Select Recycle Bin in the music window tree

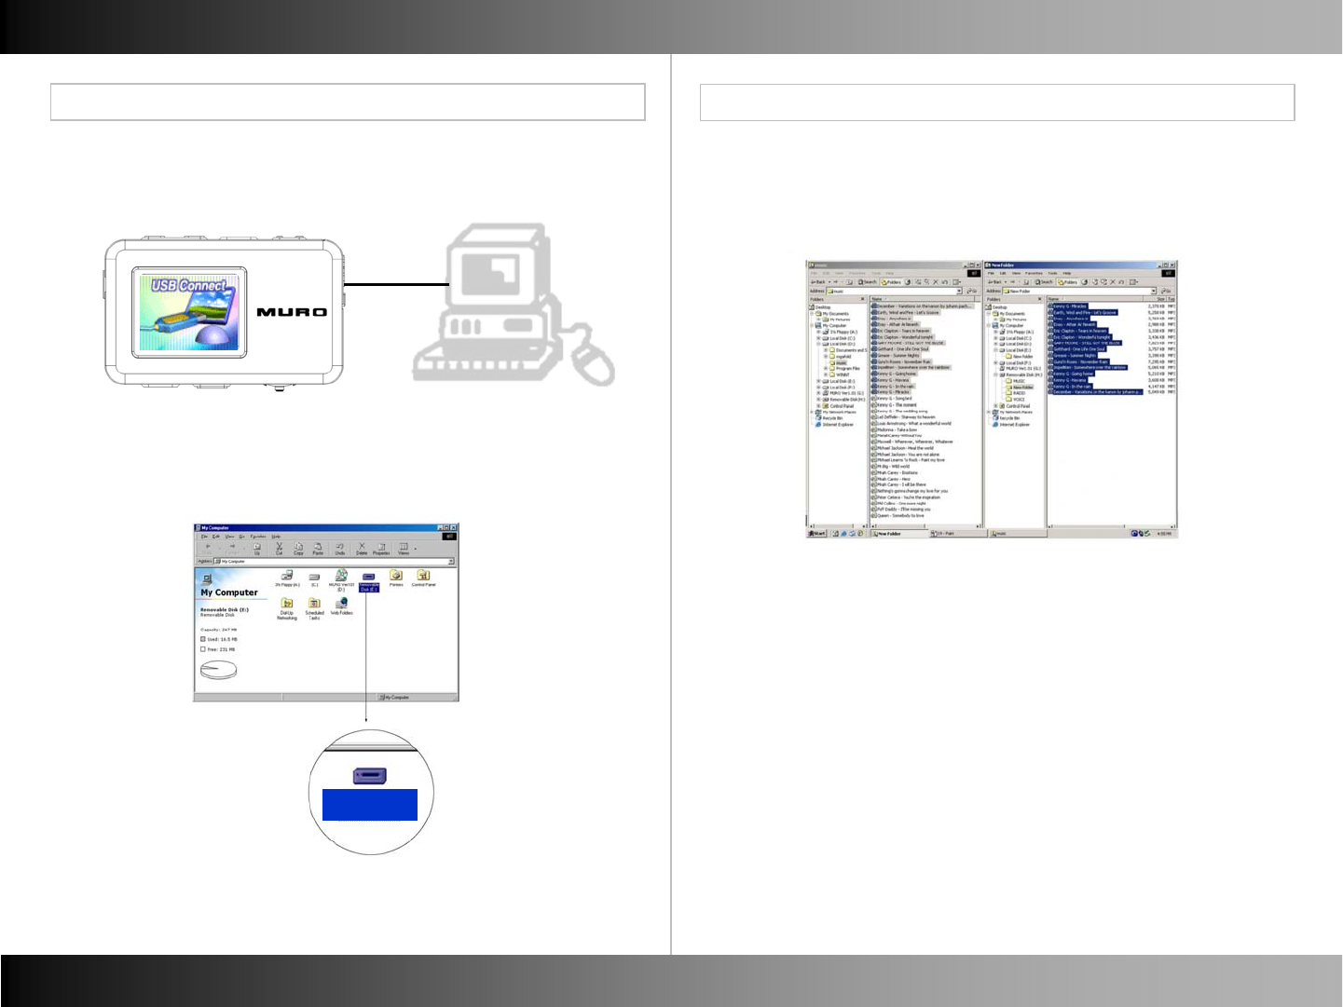tap(830, 418)
